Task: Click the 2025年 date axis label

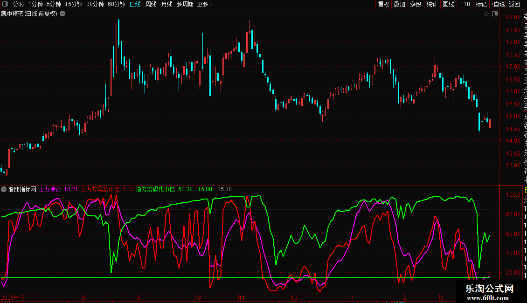Action: (x=10, y=297)
